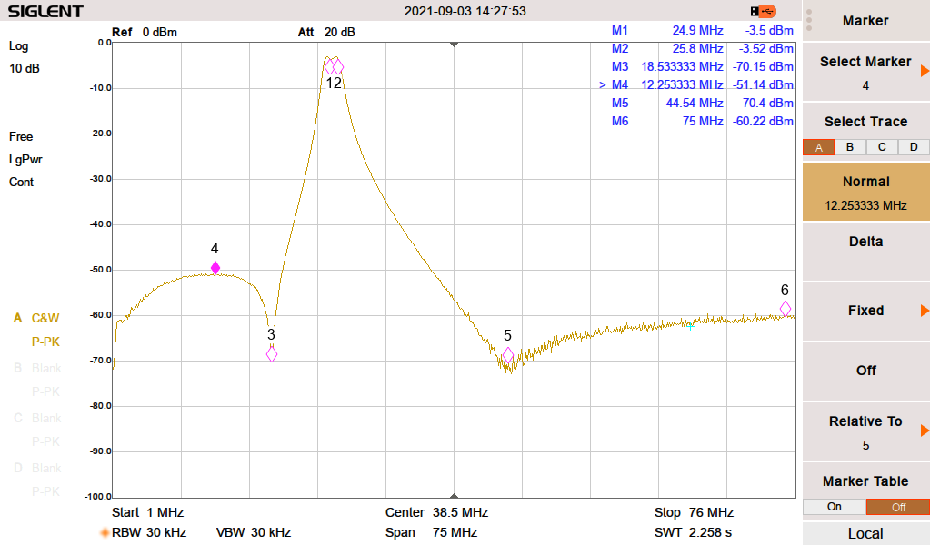Click the 10 dB per division label
Viewport: 930px width, 545px height.
25,69
